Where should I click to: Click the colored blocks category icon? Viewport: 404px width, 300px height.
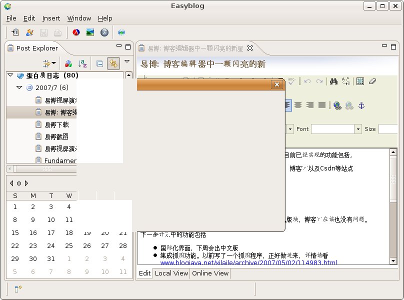coord(68,63)
